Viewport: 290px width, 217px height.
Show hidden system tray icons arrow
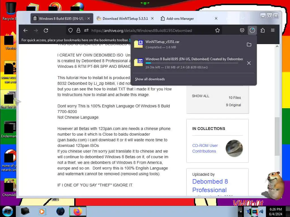pos(241,211)
